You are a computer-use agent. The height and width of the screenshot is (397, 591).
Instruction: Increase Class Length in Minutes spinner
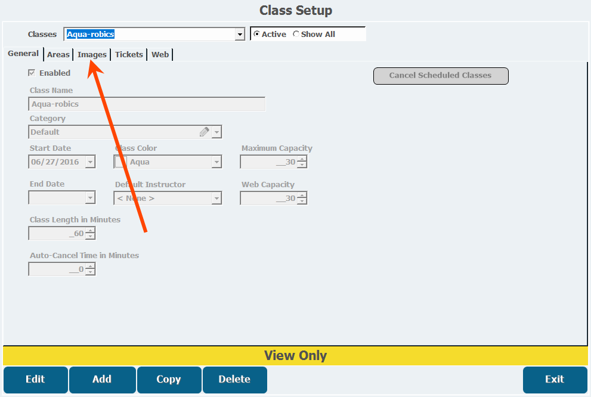(x=90, y=231)
